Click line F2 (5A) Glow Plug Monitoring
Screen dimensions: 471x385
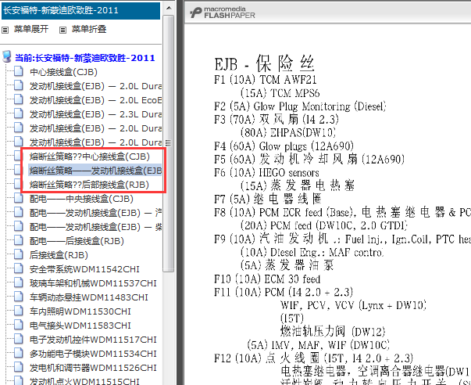pyautogui.click(x=300, y=106)
